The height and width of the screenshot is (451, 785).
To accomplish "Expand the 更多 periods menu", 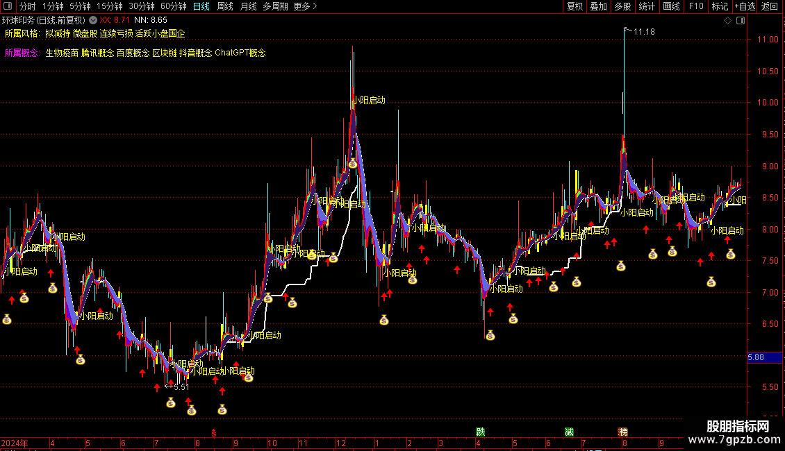I will [305, 6].
